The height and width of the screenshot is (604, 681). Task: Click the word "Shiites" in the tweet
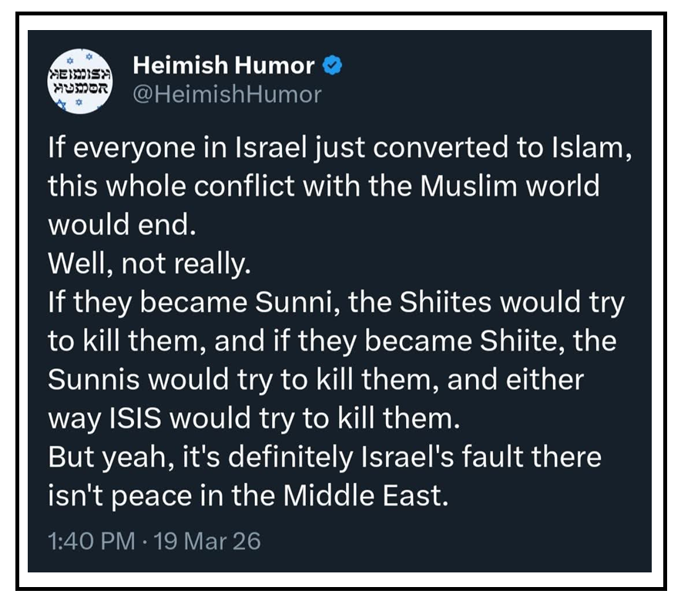pyautogui.click(x=446, y=304)
